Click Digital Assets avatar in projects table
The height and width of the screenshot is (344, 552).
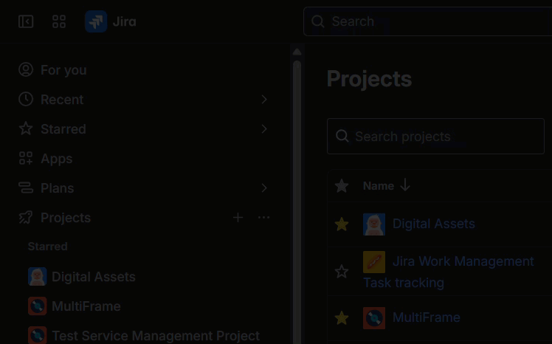coord(374,224)
